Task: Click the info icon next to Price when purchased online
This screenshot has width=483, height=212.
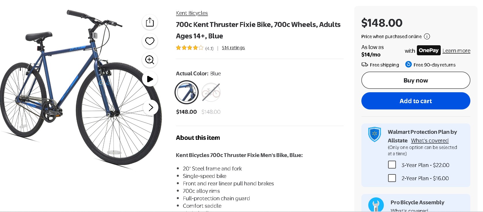Action: point(427,36)
